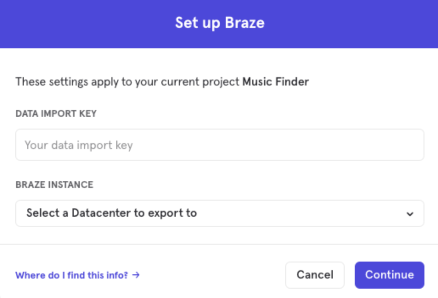
Task: Select the 'Your data import key' placeholder text
Action: click(79, 145)
